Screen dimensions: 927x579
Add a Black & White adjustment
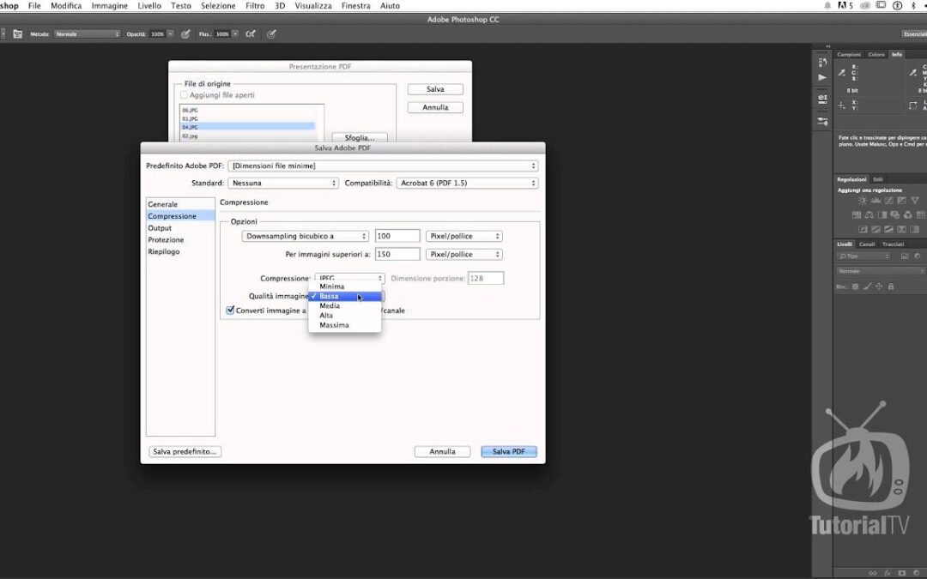coord(882,215)
